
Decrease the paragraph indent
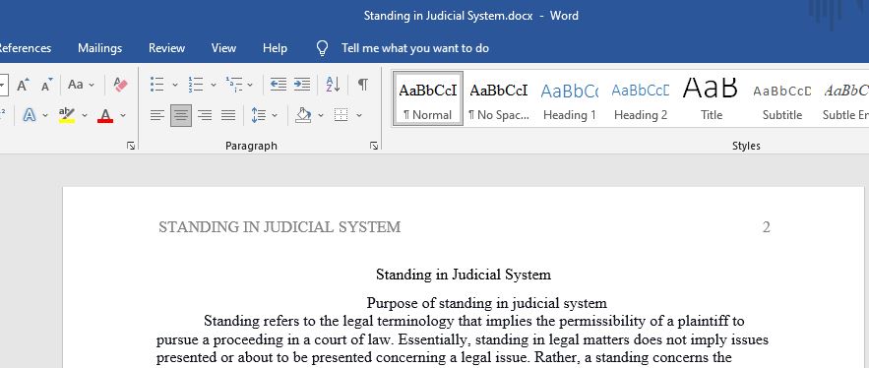click(x=279, y=85)
